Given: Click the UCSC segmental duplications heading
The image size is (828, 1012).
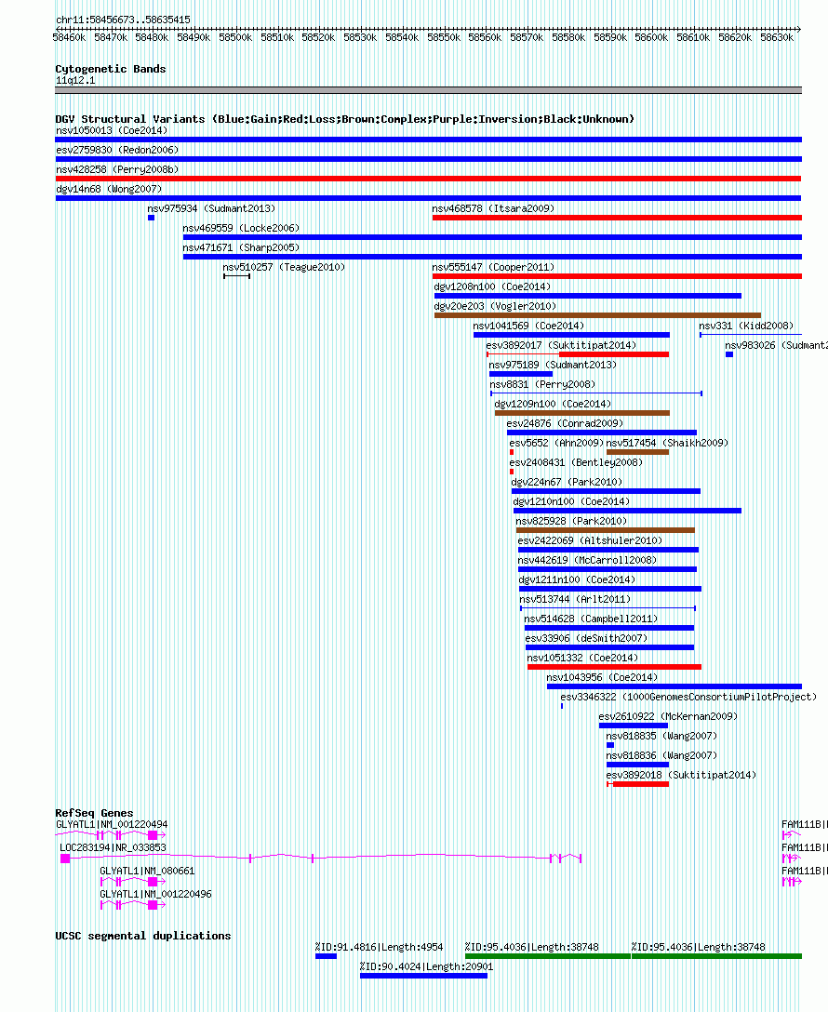Looking at the screenshot, I should tap(142, 936).
